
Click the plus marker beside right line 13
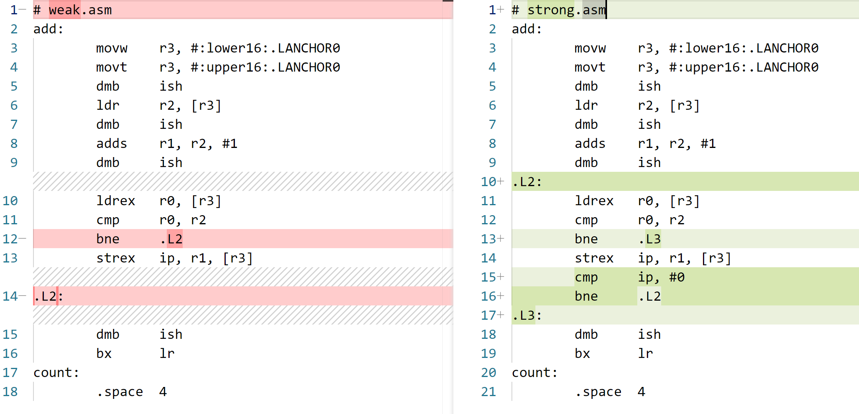tap(501, 239)
